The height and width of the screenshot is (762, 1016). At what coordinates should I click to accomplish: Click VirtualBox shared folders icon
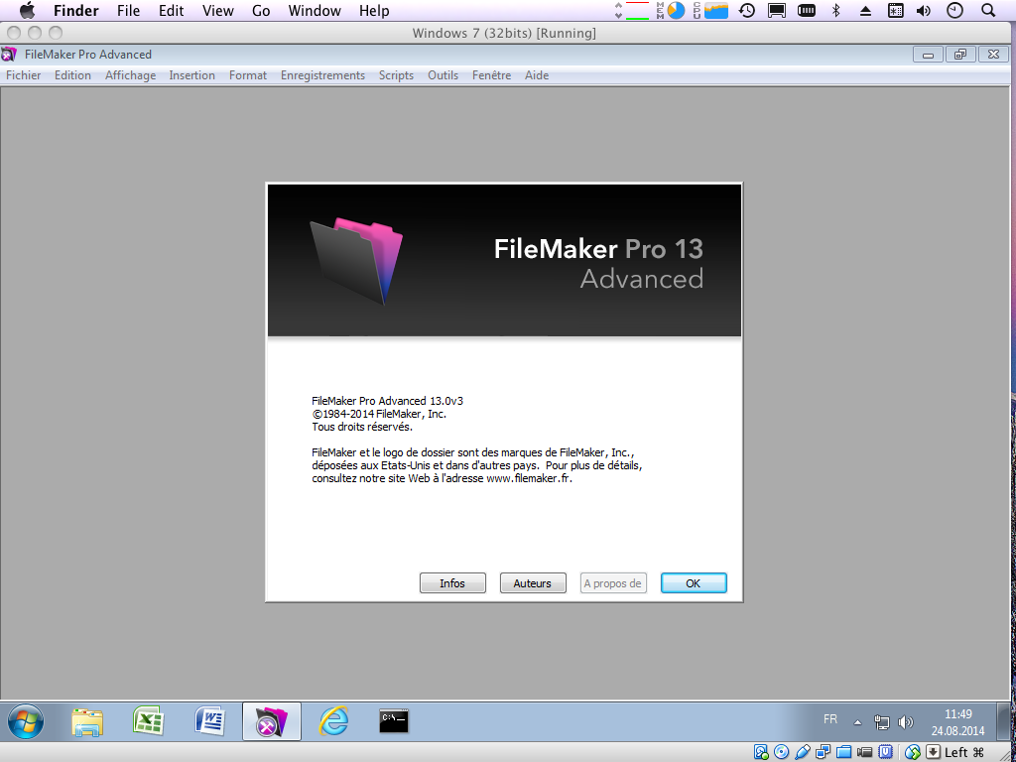[843, 752]
